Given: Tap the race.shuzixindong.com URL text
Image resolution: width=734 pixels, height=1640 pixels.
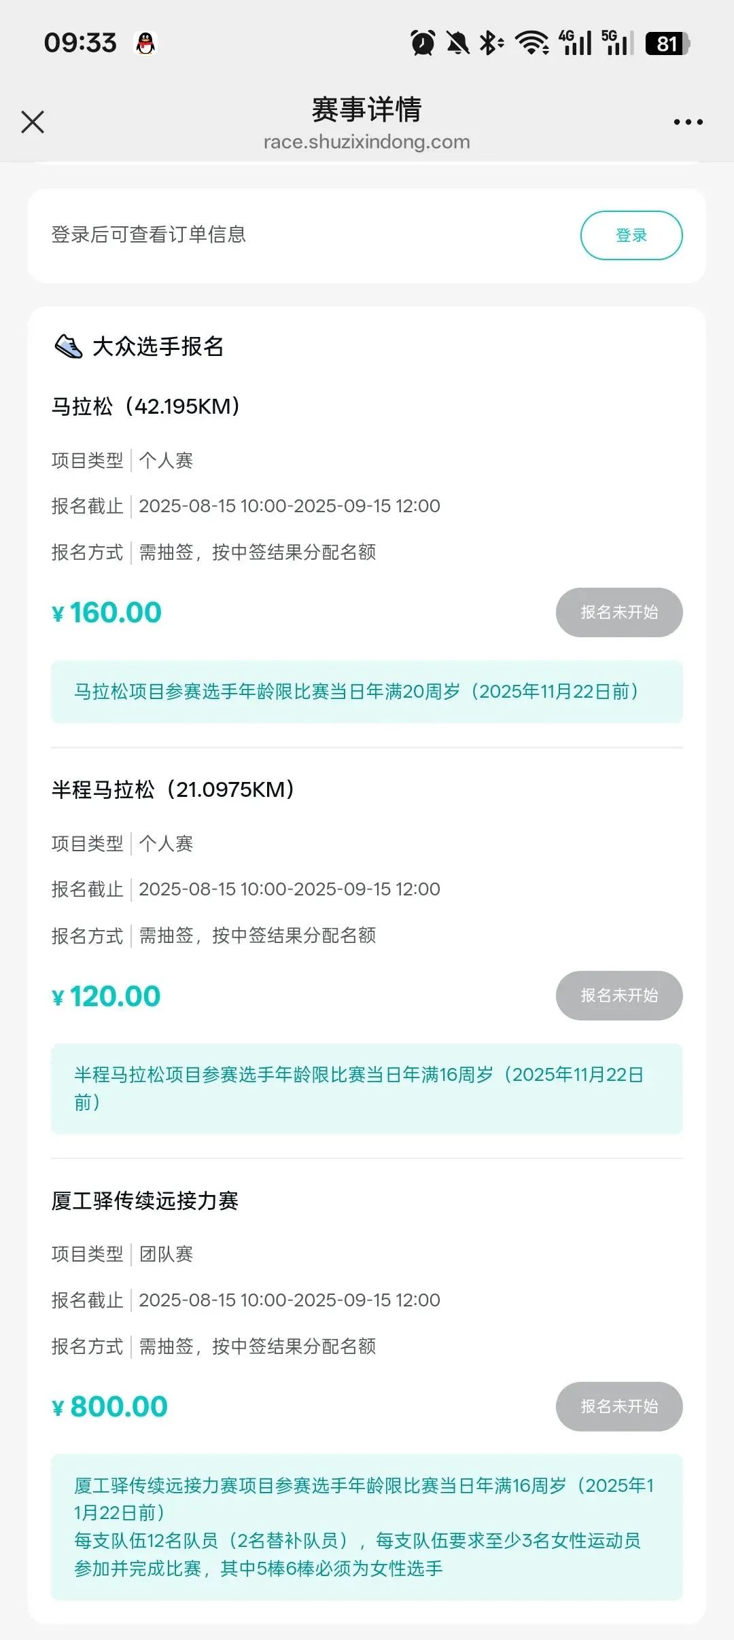Looking at the screenshot, I should [x=366, y=141].
